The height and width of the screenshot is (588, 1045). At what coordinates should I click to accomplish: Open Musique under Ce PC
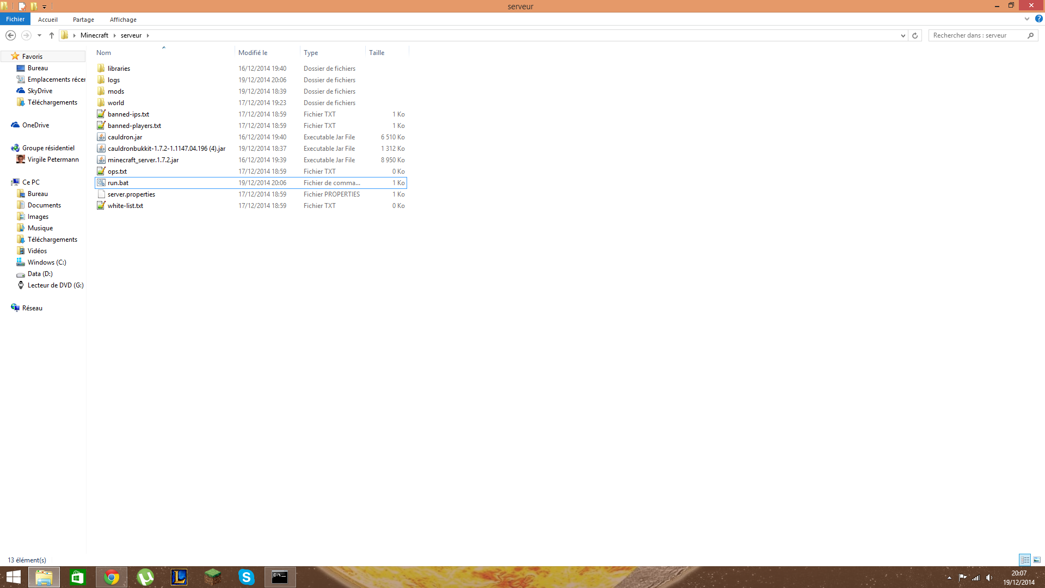pyautogui.click(x=40, y=228)
